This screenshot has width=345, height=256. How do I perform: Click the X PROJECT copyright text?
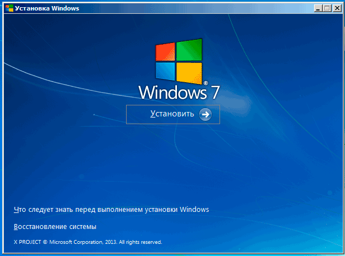click(26, 242)
